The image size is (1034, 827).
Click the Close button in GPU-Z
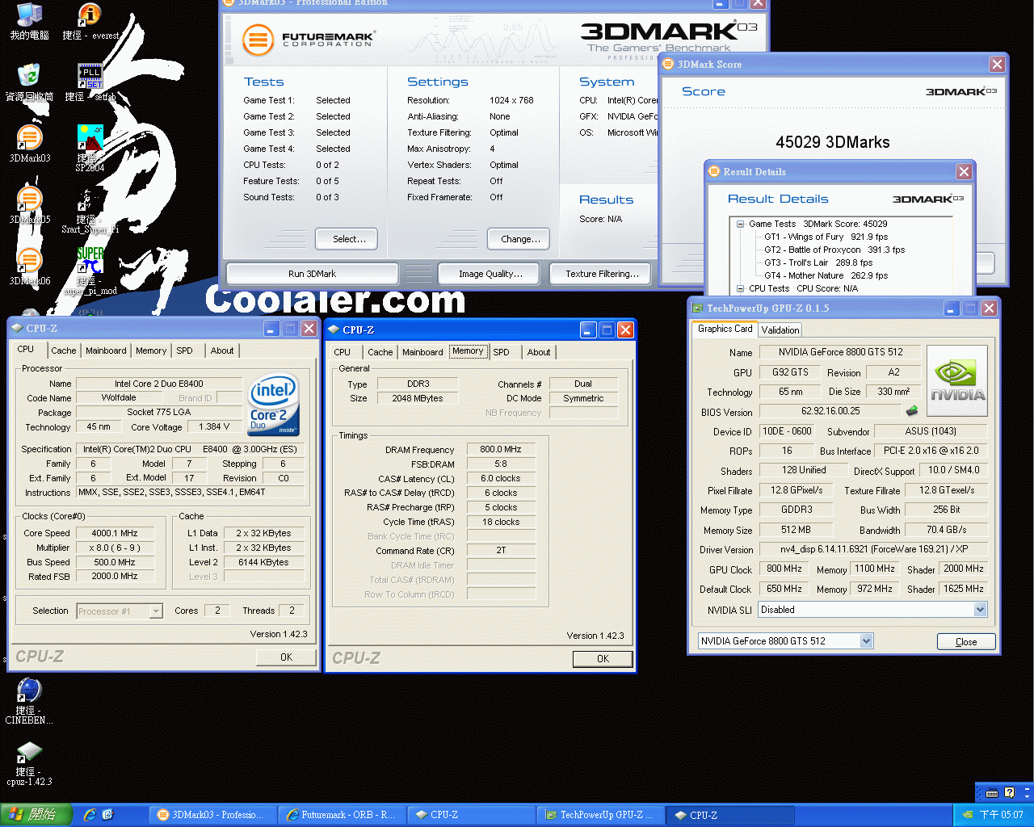(x=966, y=642)
